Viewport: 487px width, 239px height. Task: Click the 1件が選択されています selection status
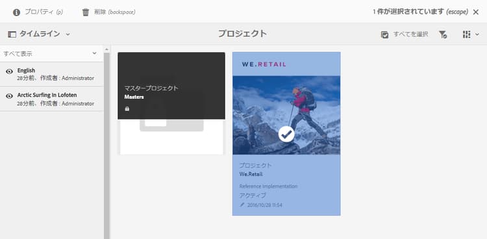click(x=421, y=12)
